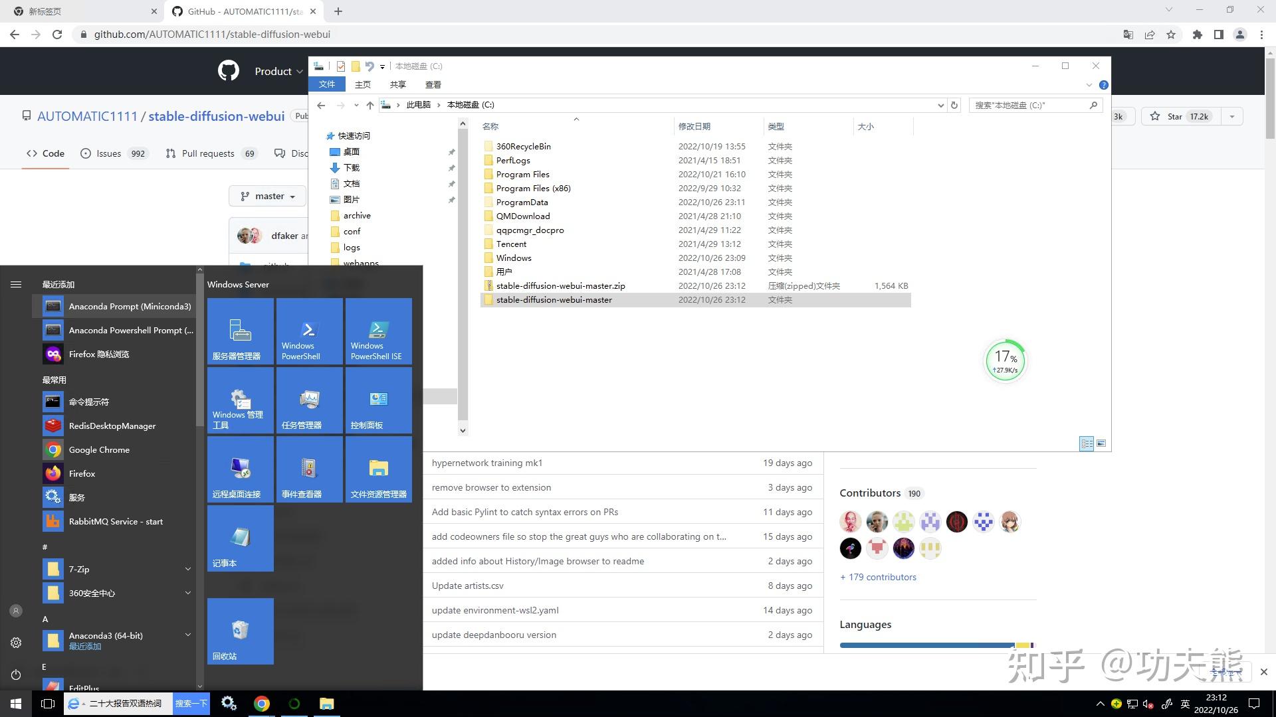This screenshot has height=717, width=1276.
Task: Open the Issues tab on GitHub
Action: tap(114, 153)
